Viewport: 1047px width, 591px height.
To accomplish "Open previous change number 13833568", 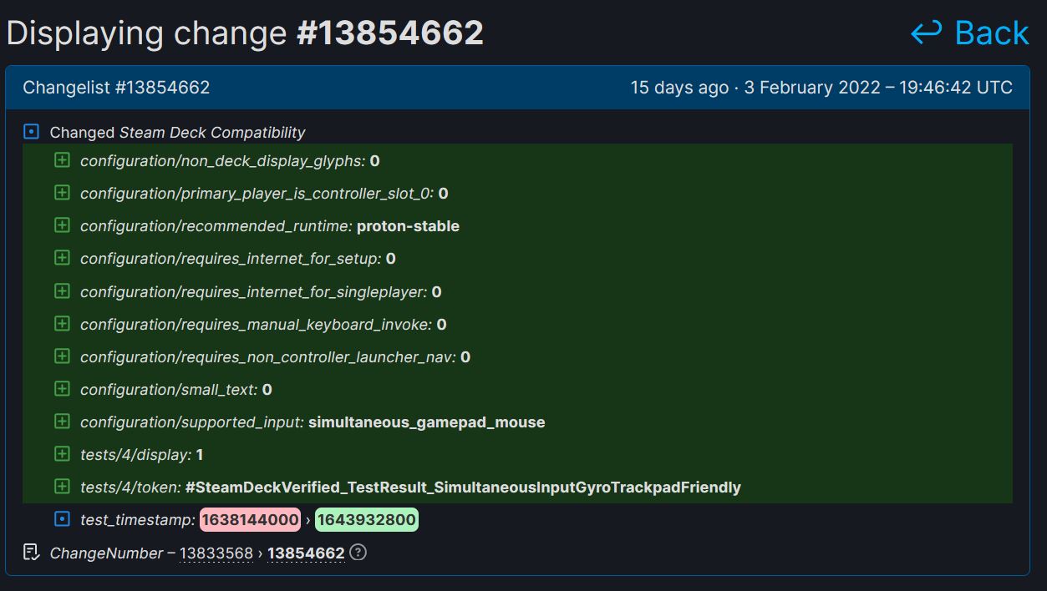I will point(216,553).
